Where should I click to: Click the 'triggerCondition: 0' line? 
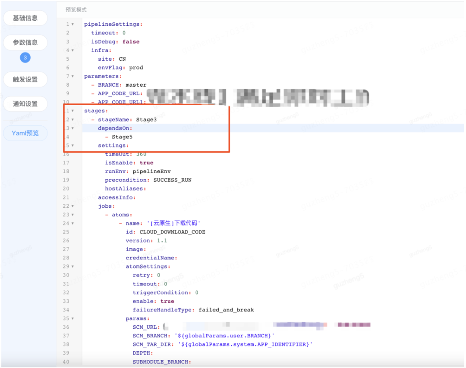(x=165, y=293)
